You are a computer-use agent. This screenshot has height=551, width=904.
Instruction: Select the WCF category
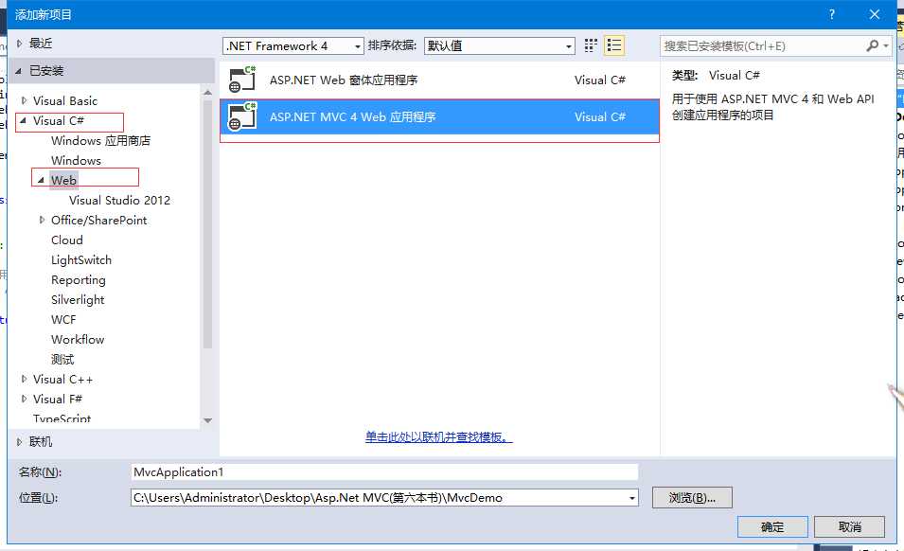63,320
